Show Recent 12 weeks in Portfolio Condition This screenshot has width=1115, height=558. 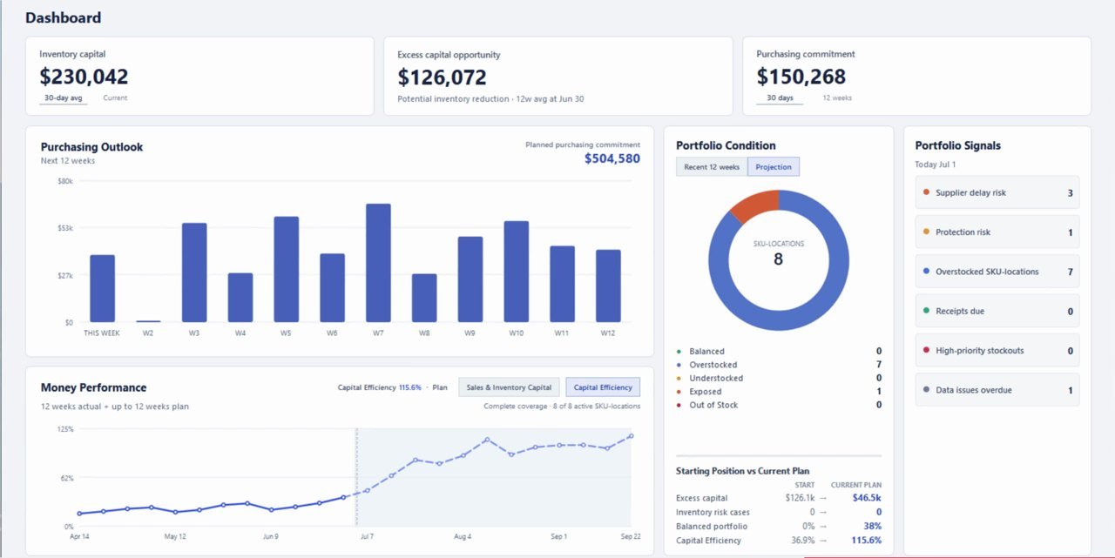[712, 167]
